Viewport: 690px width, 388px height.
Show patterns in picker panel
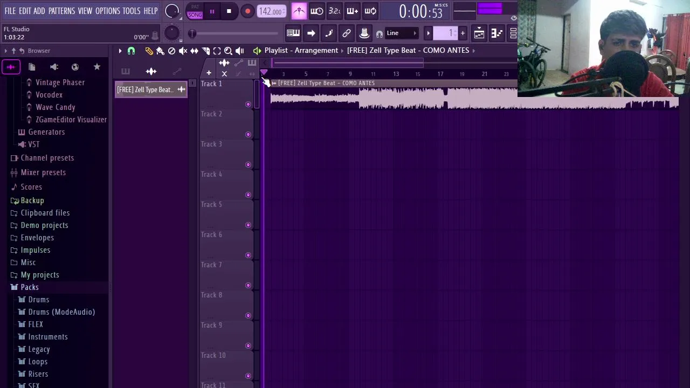[126, 71]
